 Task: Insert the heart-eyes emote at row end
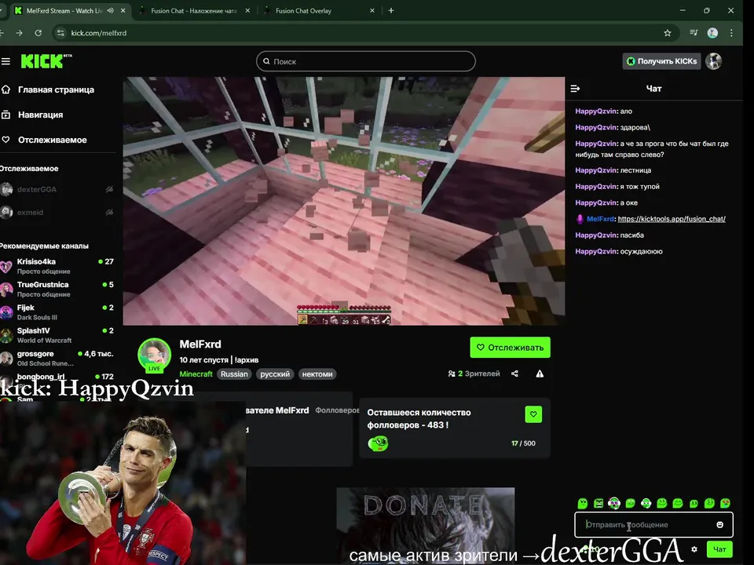[725, 503]
